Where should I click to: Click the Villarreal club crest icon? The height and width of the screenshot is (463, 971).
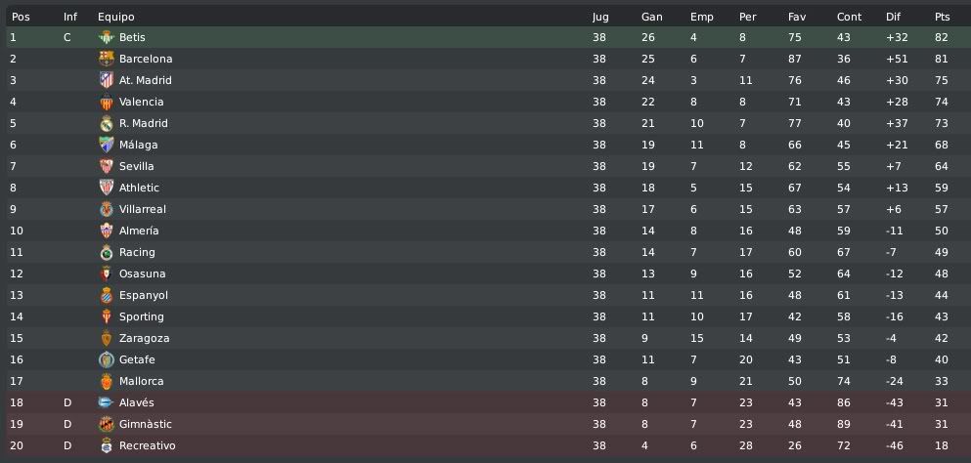pyautogui.click(x=107, y=209)
